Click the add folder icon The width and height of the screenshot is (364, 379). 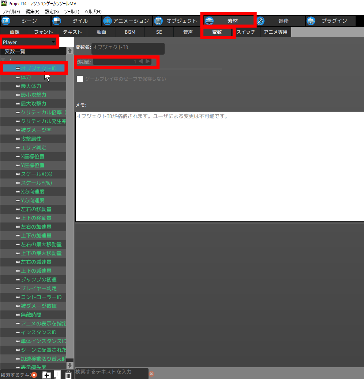click(46, 375)
